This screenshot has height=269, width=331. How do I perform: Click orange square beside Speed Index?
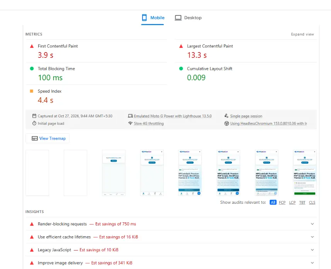32,91
